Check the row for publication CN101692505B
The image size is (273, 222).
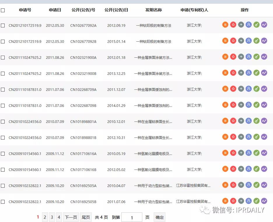[x=3, y=202]
